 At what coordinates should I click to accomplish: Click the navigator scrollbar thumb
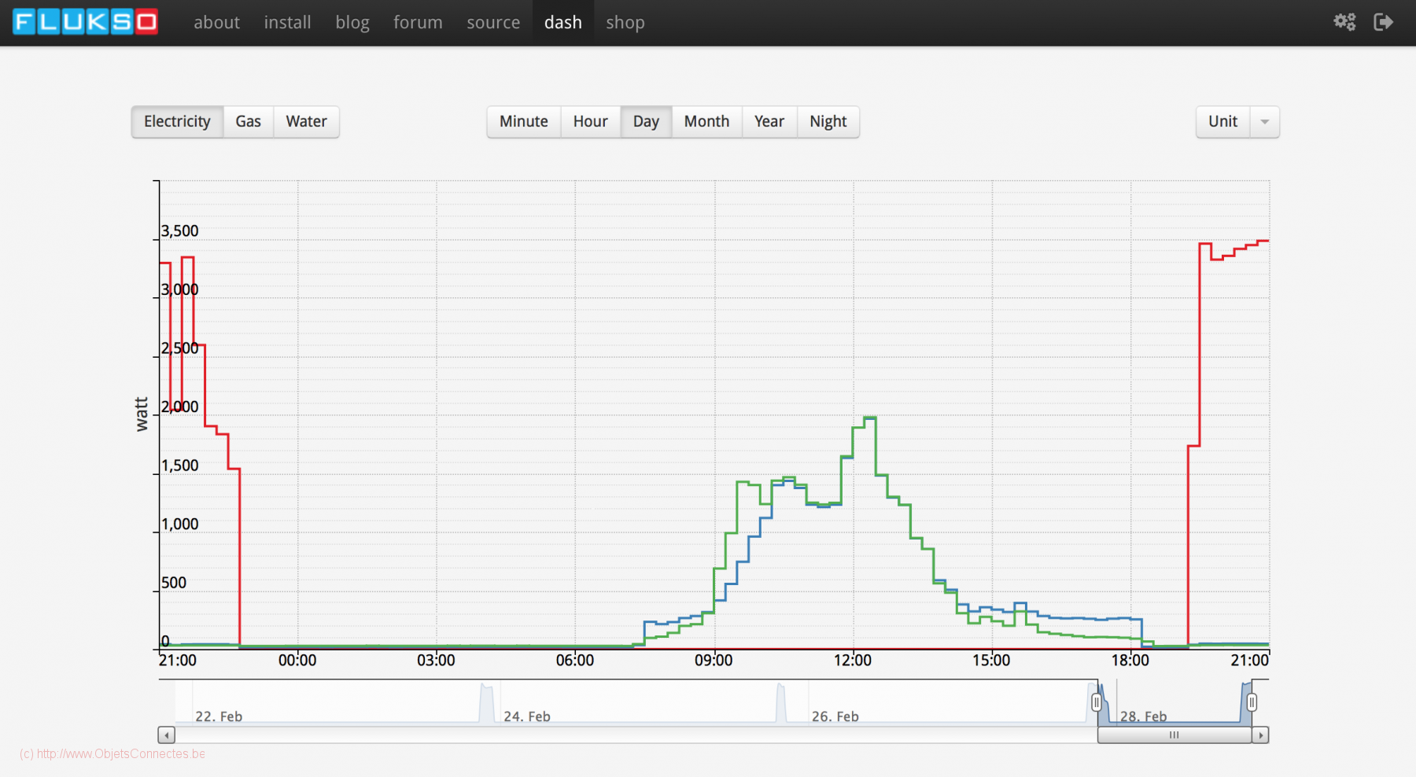(1174, 735)
